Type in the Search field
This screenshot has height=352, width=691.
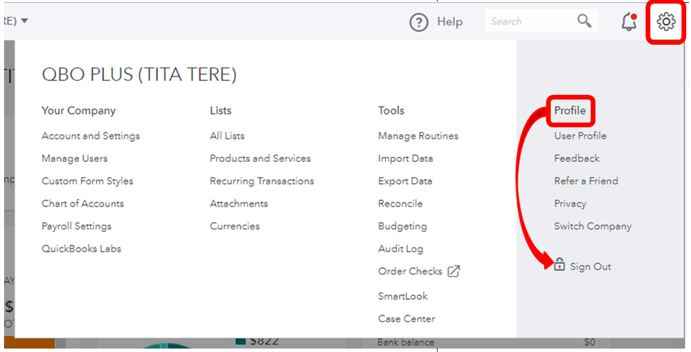tap(530, 21)
